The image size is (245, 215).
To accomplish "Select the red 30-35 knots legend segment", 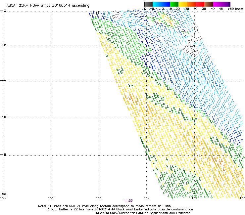I will click(x=200, y=4).
